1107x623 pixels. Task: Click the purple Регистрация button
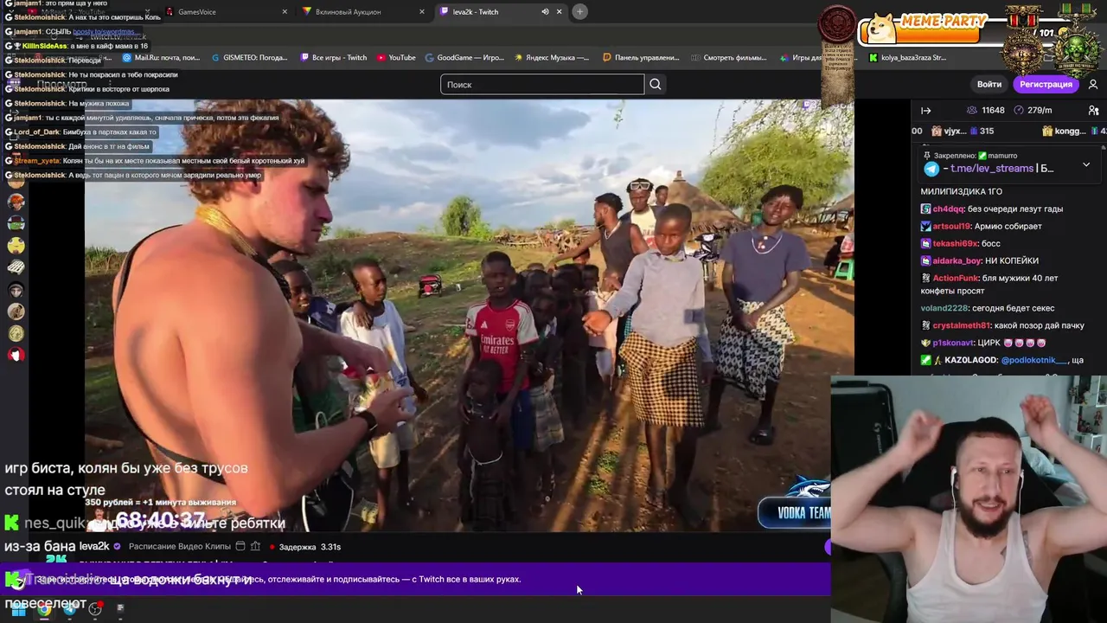point(1046,84)
